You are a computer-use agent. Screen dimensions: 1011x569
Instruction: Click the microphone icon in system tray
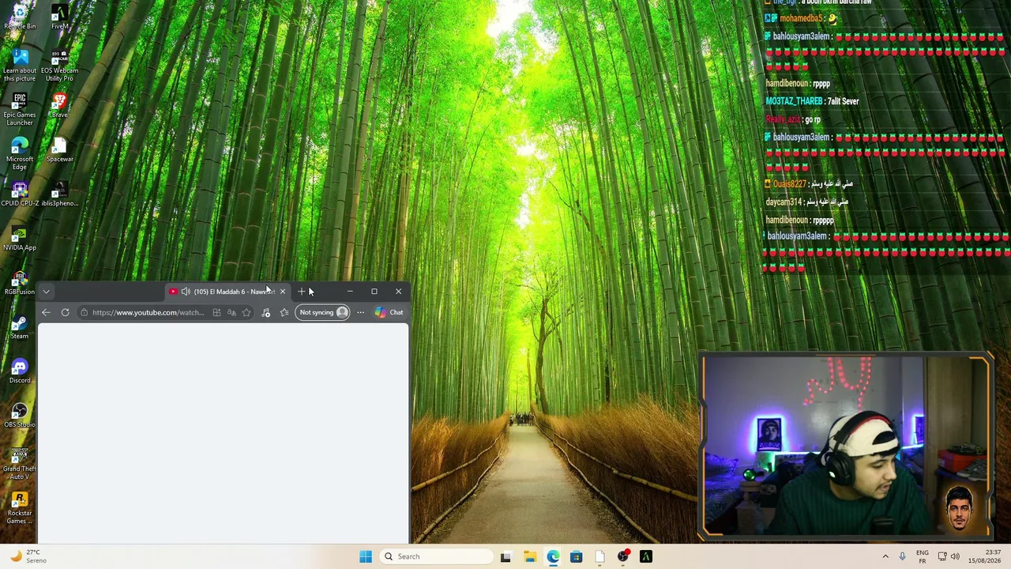point(902,556)
